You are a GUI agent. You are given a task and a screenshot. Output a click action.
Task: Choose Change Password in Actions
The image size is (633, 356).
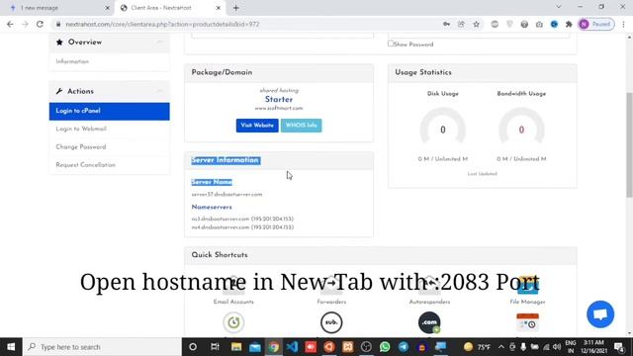pyautogui.click(x=110, y=147)
